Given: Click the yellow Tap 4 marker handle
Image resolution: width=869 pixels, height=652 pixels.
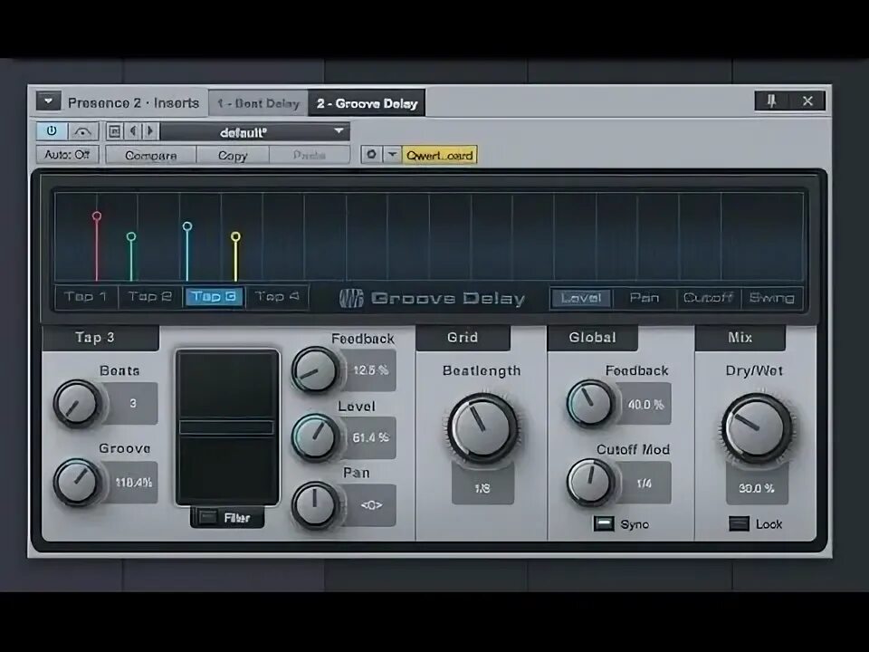Looking at the screenshot, I should (x=235, y=236).
